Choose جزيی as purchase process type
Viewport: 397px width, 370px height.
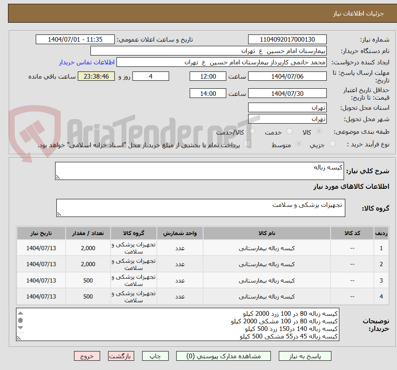click(333, 143)
